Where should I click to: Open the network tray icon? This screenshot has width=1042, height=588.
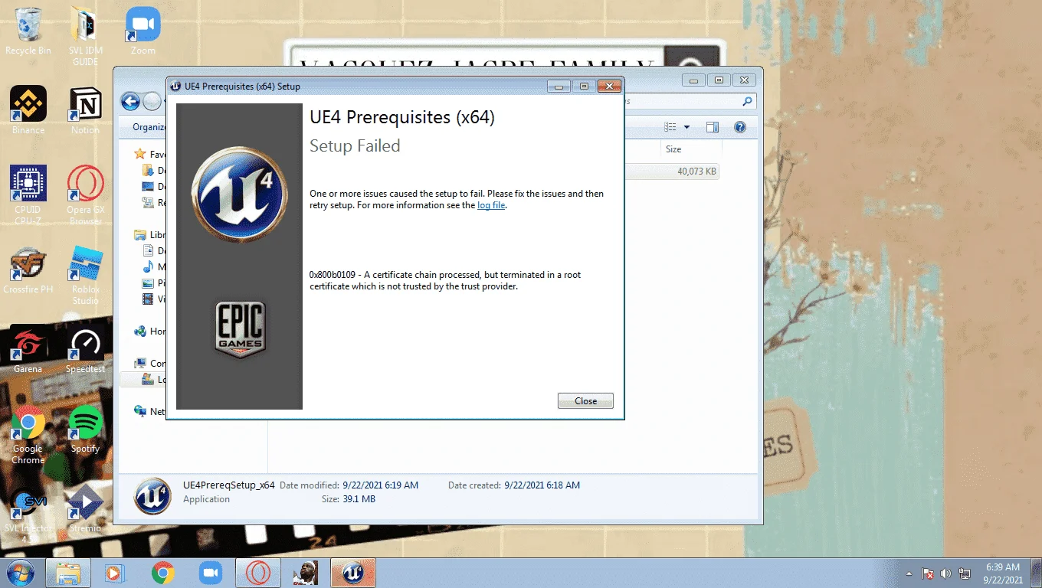tap(965, 573)
